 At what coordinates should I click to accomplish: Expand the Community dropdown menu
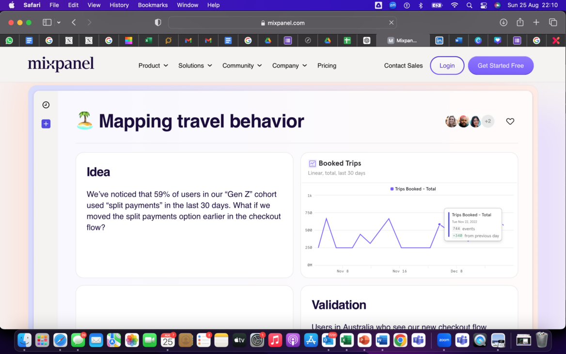(242, 65)
